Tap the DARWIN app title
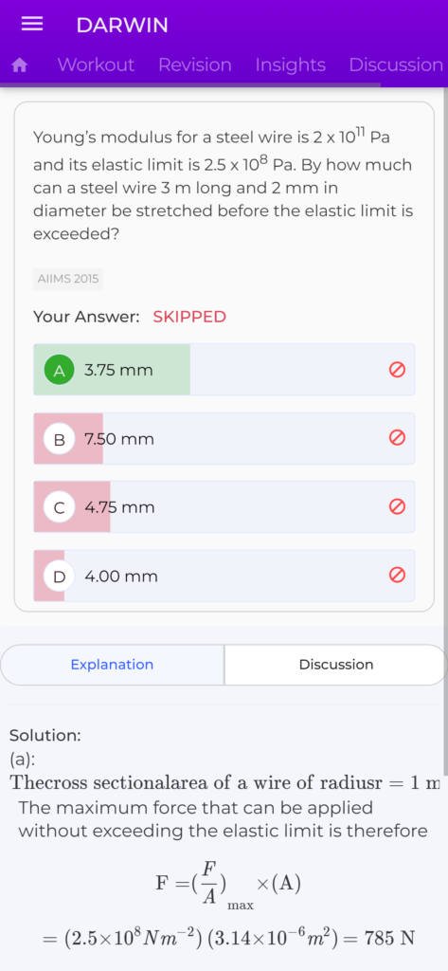 click(x=122, y=25)
